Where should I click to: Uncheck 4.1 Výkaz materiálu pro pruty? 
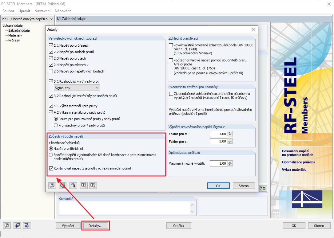click(51, 106)
